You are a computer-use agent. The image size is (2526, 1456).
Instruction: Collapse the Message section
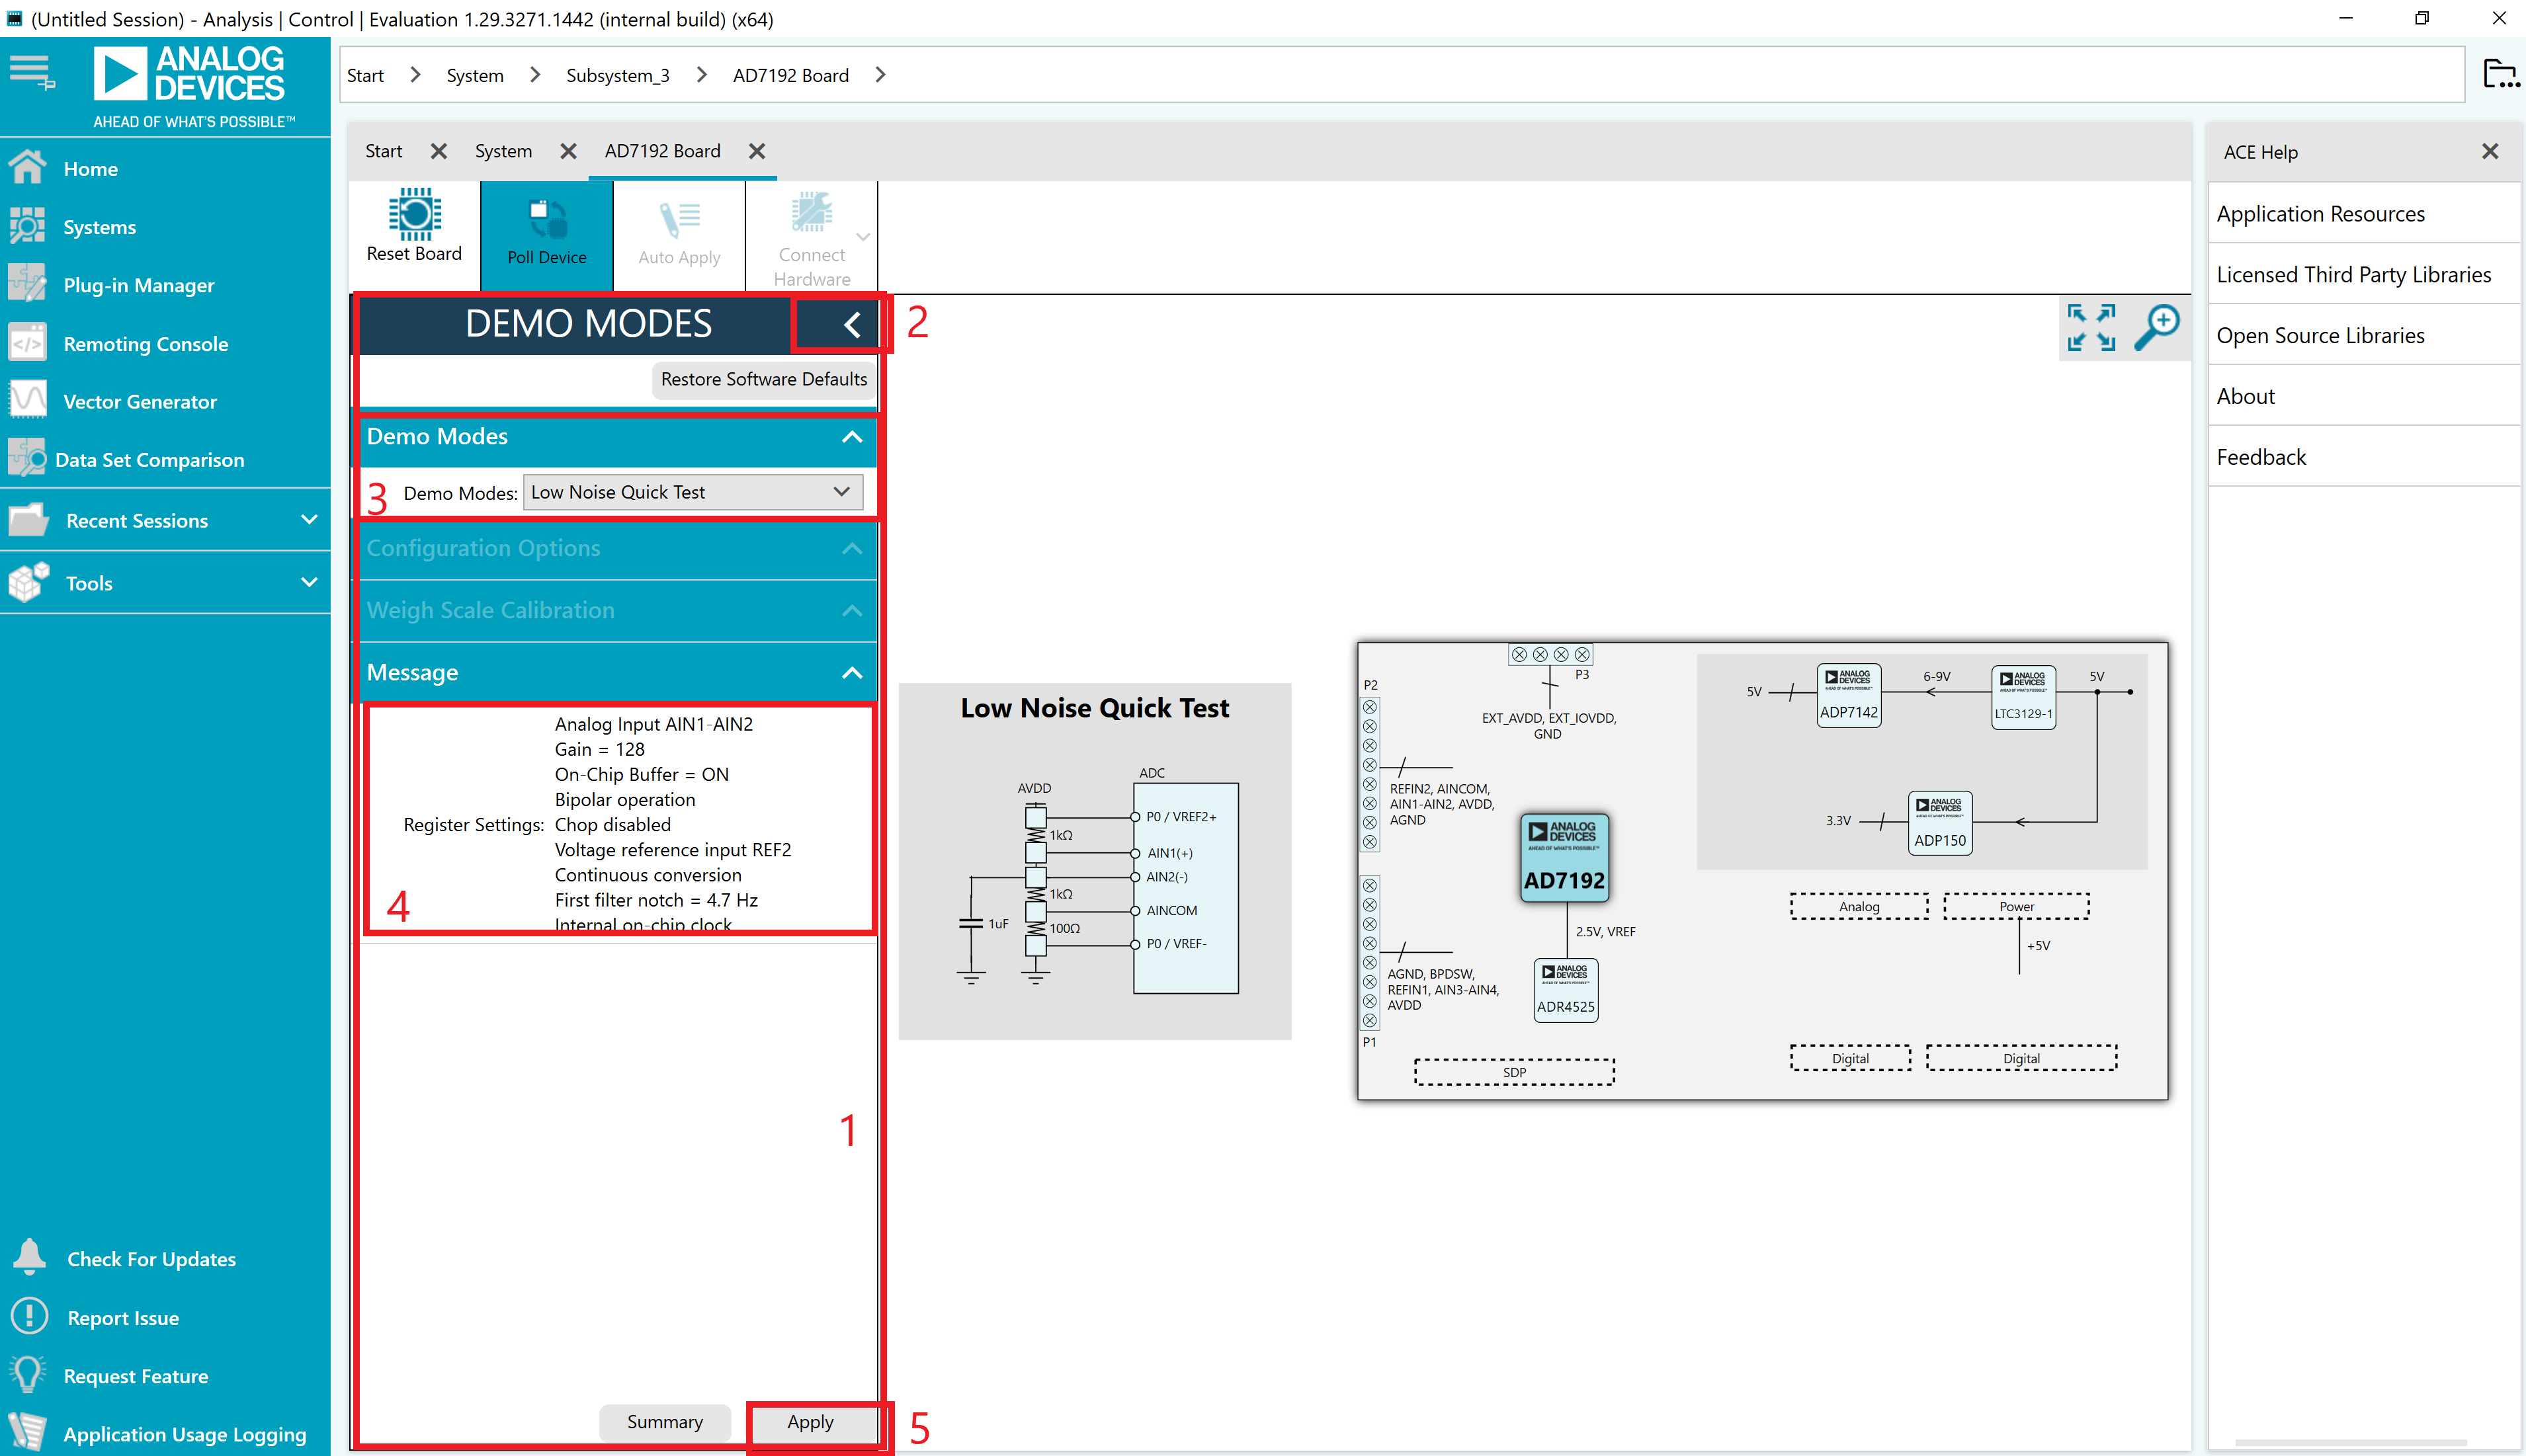pos(851,673)
